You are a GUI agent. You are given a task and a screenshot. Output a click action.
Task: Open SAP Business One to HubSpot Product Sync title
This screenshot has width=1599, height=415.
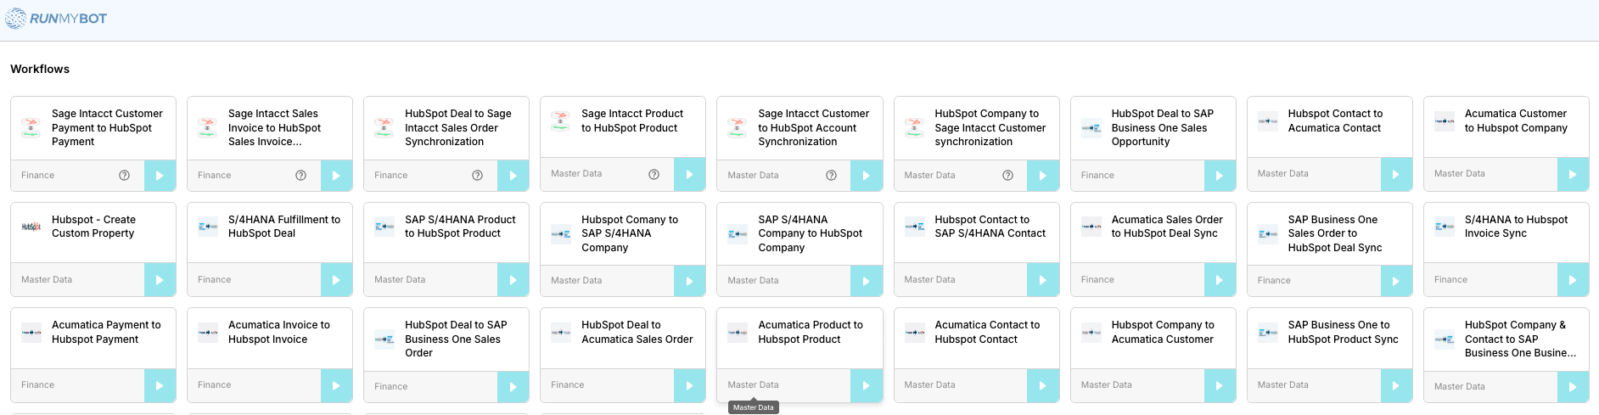pos(1343,332)
